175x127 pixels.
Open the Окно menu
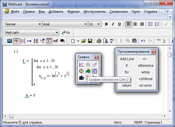136,12
